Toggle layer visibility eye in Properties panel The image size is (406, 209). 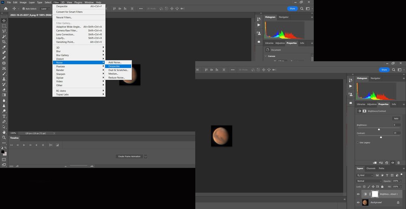click(393, 163)
